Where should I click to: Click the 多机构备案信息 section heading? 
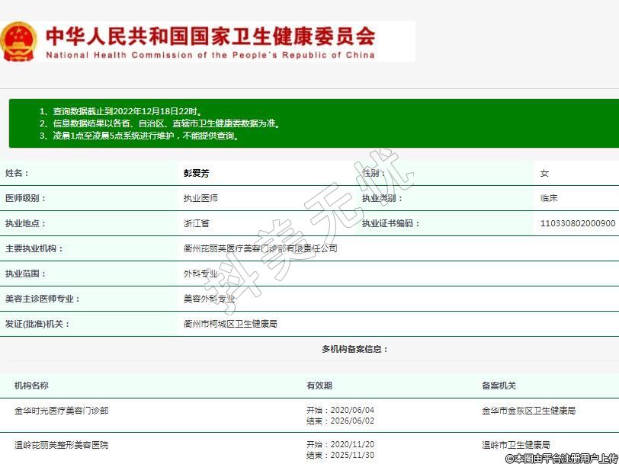(354, 349)
